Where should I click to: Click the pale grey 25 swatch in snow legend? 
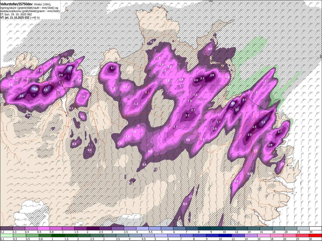pos(303,228)
